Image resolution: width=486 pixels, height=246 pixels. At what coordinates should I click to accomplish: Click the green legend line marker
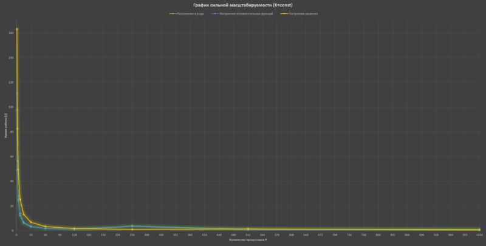tap(173, 13)
